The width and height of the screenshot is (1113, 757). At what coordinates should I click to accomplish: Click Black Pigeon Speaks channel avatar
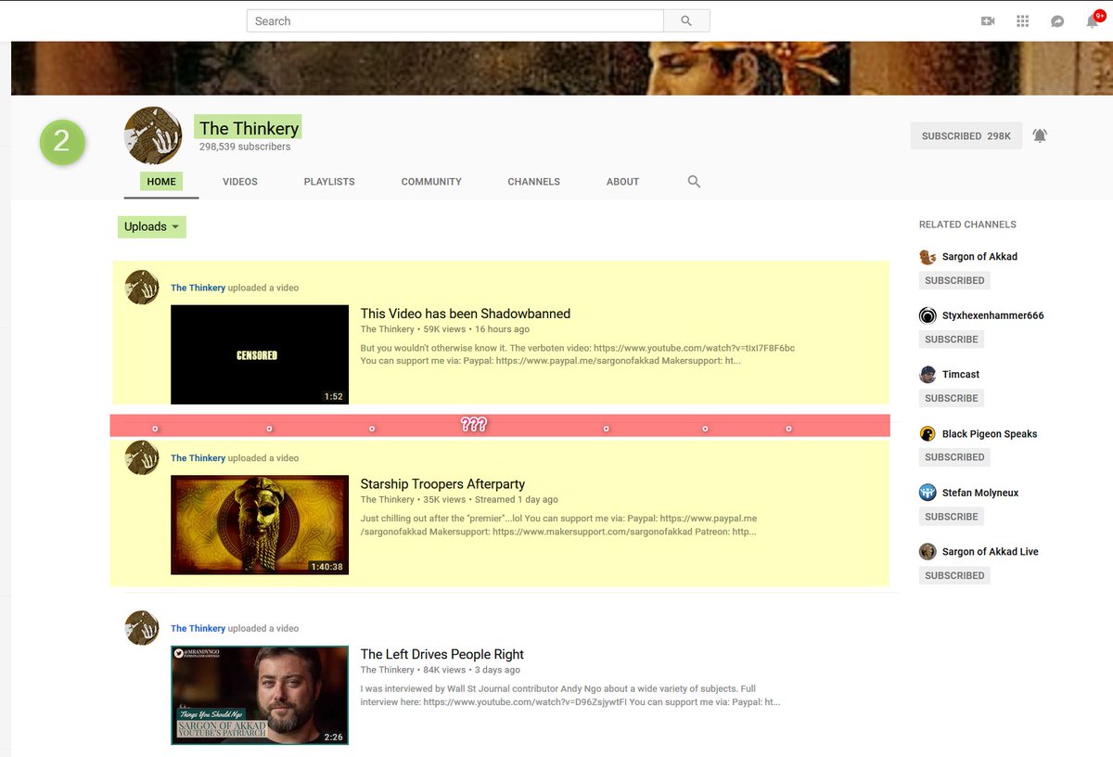click(927, 433)
